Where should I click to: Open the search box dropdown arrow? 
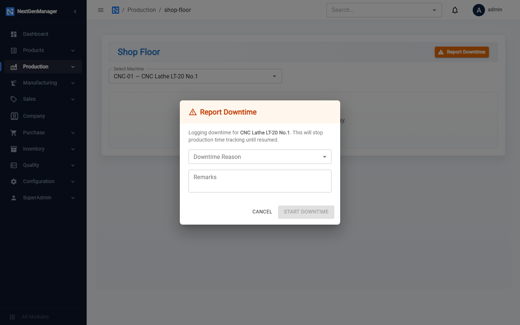[x=434, y=10]
